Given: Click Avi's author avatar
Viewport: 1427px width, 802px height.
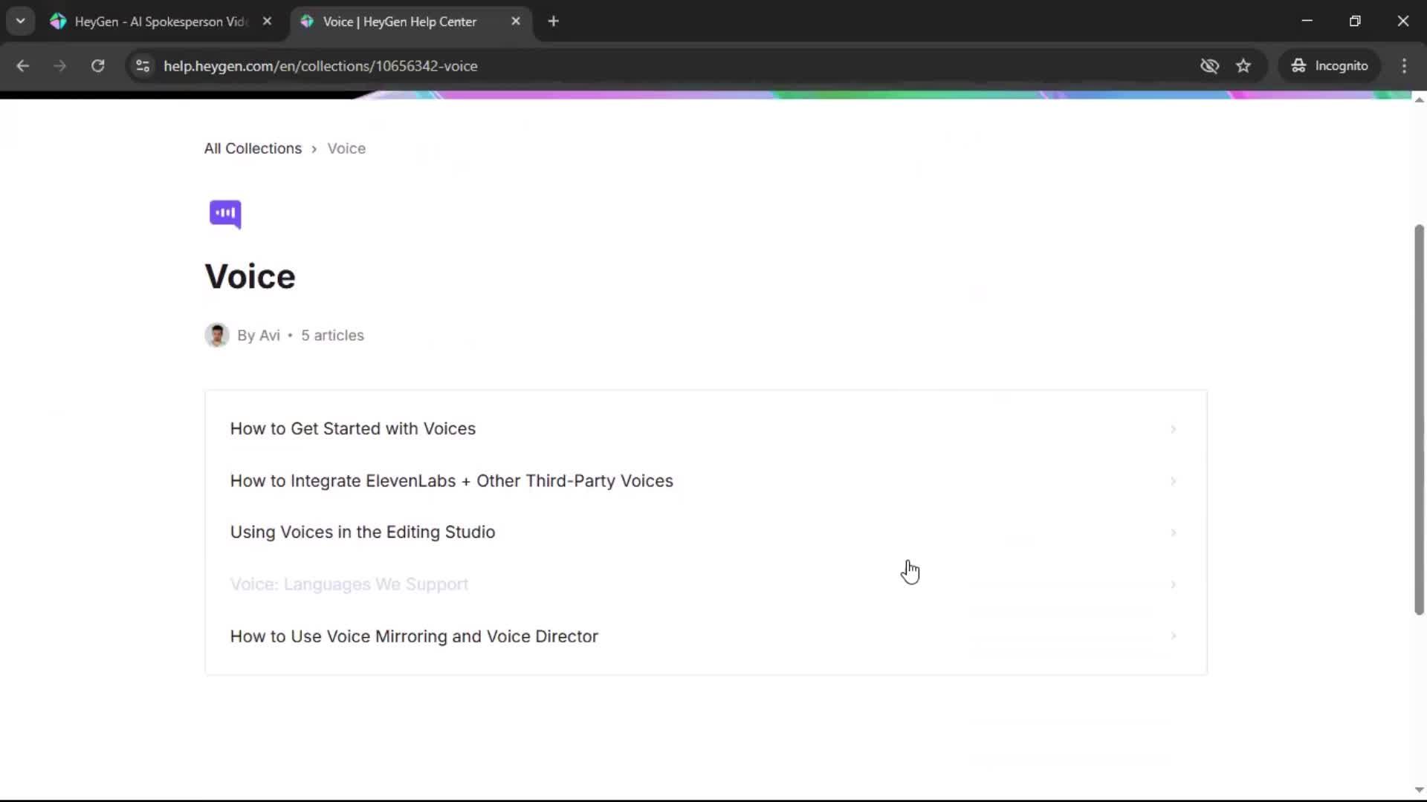Looking at the screenshot, I should click(217, 336).
